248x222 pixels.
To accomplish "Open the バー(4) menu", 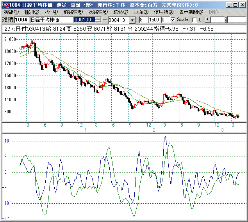I will point(52,12).
